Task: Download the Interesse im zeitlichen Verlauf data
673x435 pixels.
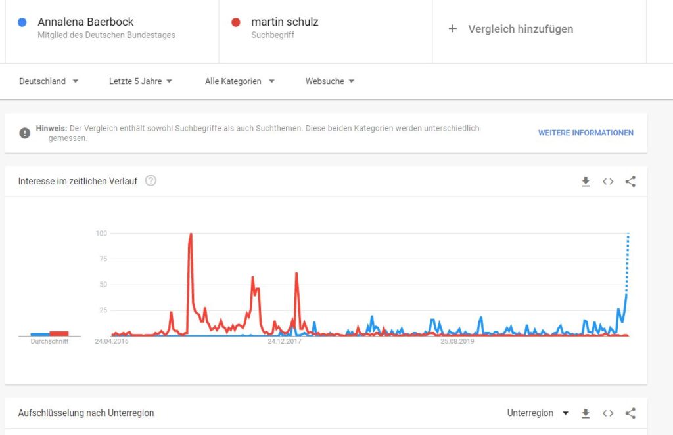Action: coord(586,182)
